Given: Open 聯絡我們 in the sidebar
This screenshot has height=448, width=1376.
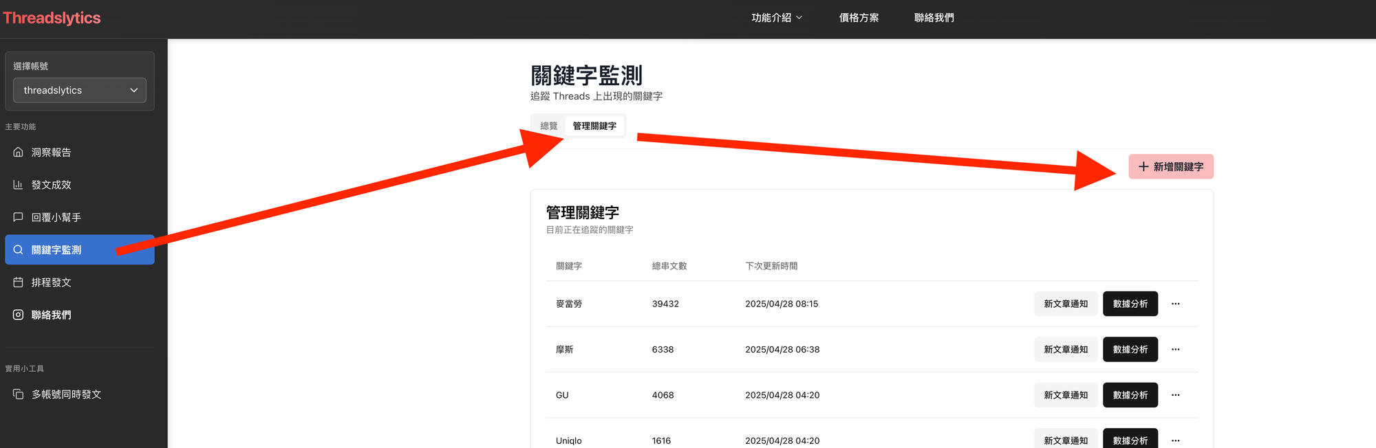Looking at the screenshot, I should (x=80, y=315).
